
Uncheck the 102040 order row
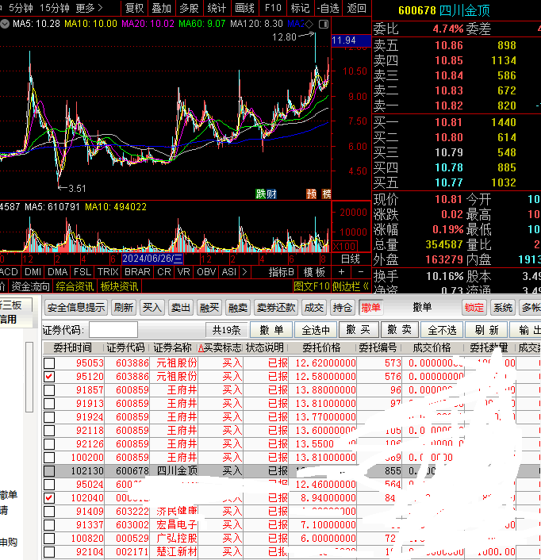pos(49,498)
